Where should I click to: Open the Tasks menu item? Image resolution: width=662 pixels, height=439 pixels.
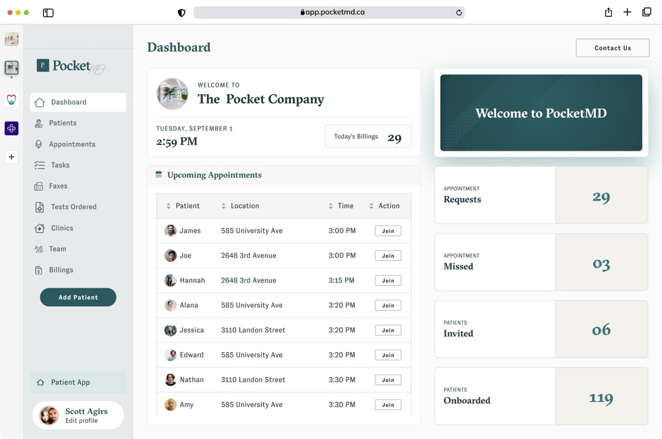click(60, 165)
